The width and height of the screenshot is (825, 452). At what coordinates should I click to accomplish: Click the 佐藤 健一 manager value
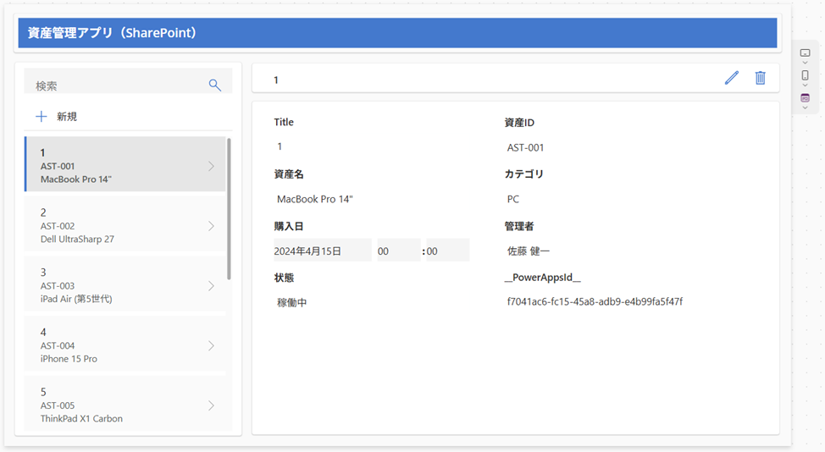click(529, 251)
